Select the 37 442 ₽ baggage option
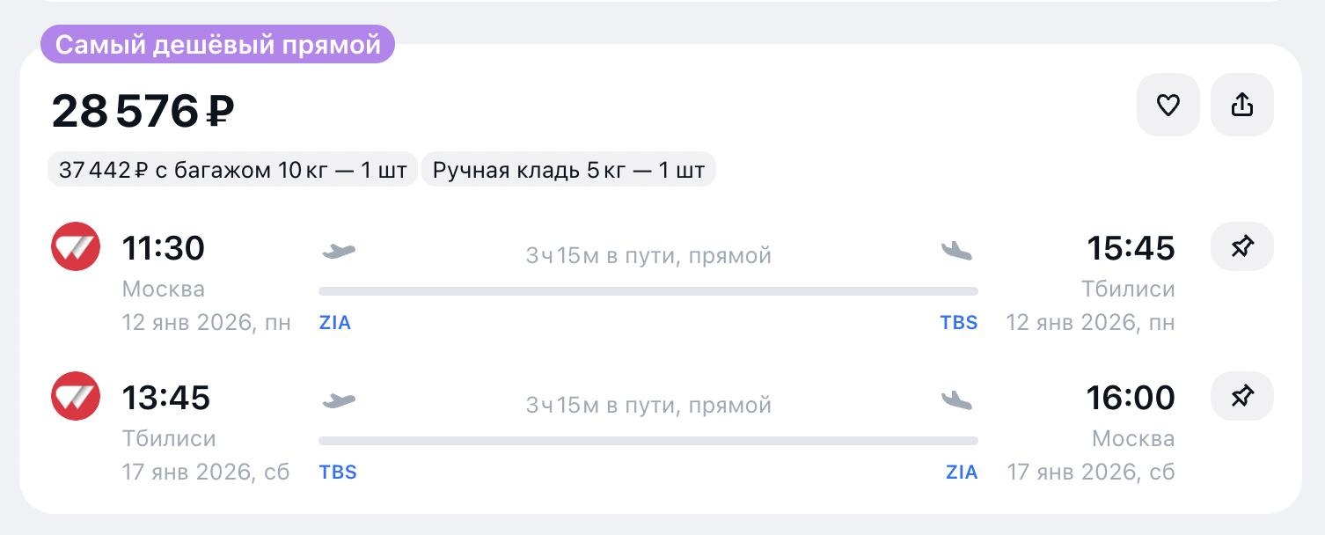Screen dimensions: 1325x535 coord(232,170)
